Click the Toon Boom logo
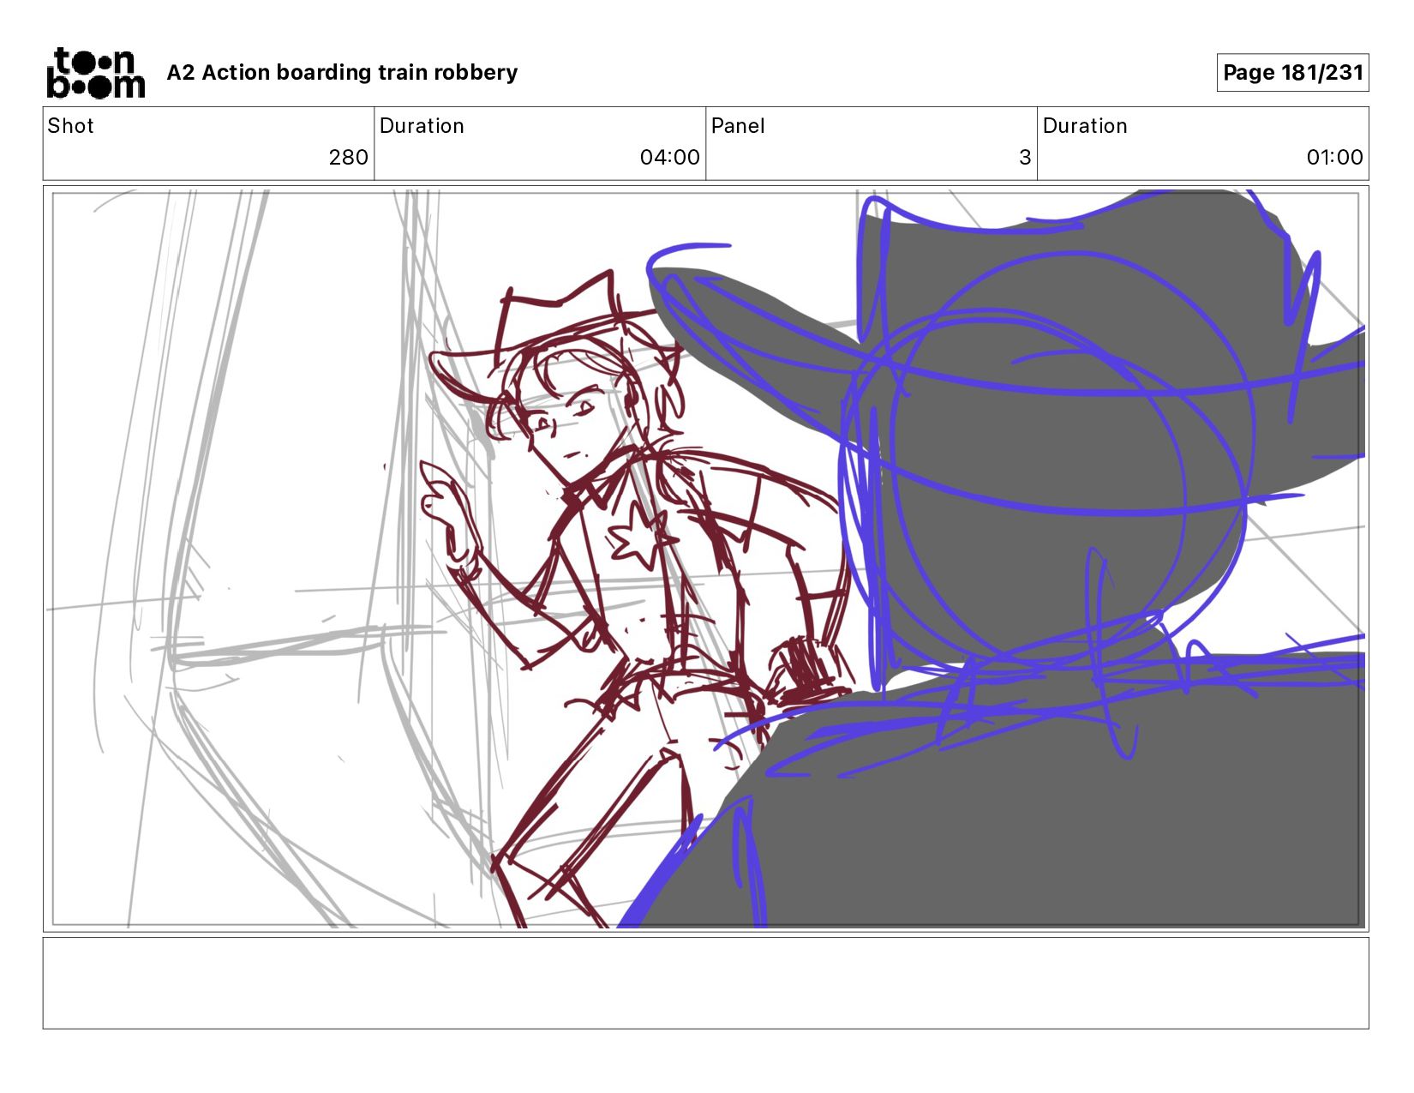Screen dimensions: 1414x1093 click(95, 73)
